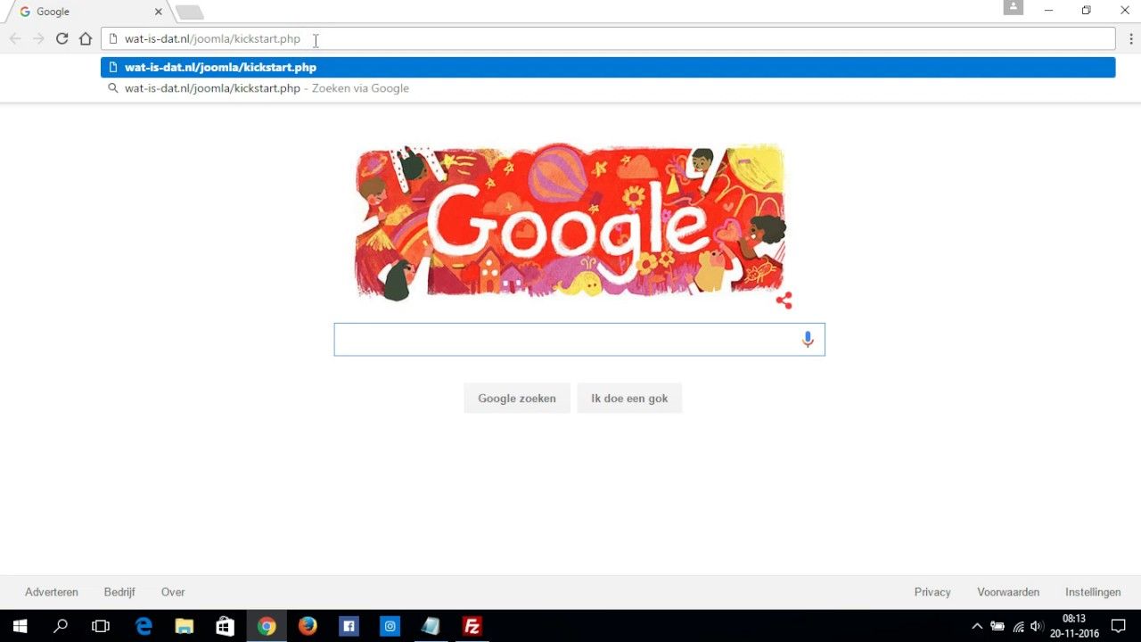Start voice search with the microphone
This screenshot has width=1141, height=642.
(x=808, y=340)
